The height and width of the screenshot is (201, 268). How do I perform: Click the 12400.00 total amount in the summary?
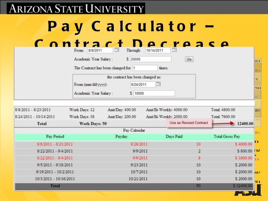245,124
